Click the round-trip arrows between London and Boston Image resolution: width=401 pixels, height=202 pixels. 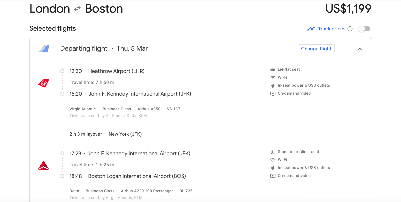coord(77,9)
